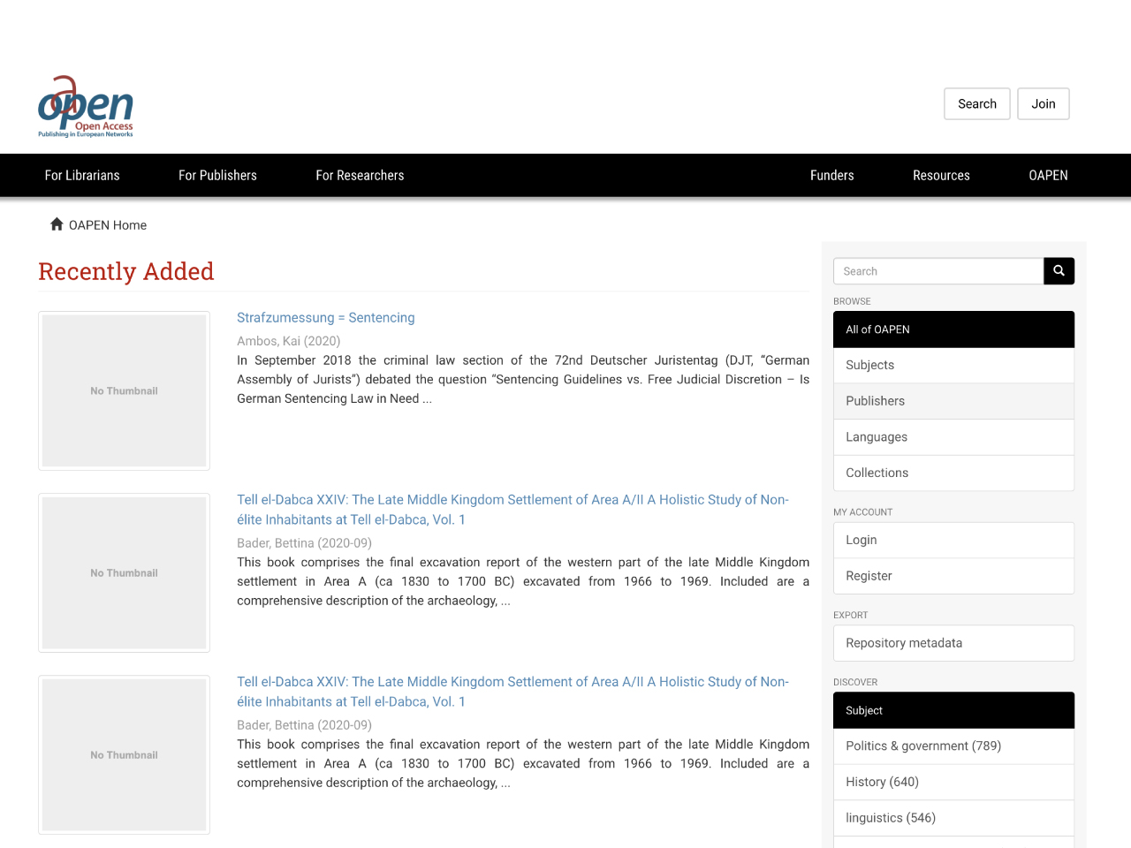
Task: Click the OAPEN logo
Action: [x=85, y=104]
